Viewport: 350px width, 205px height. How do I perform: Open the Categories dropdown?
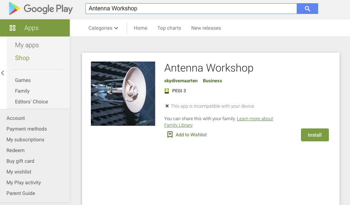pos(103,28)
